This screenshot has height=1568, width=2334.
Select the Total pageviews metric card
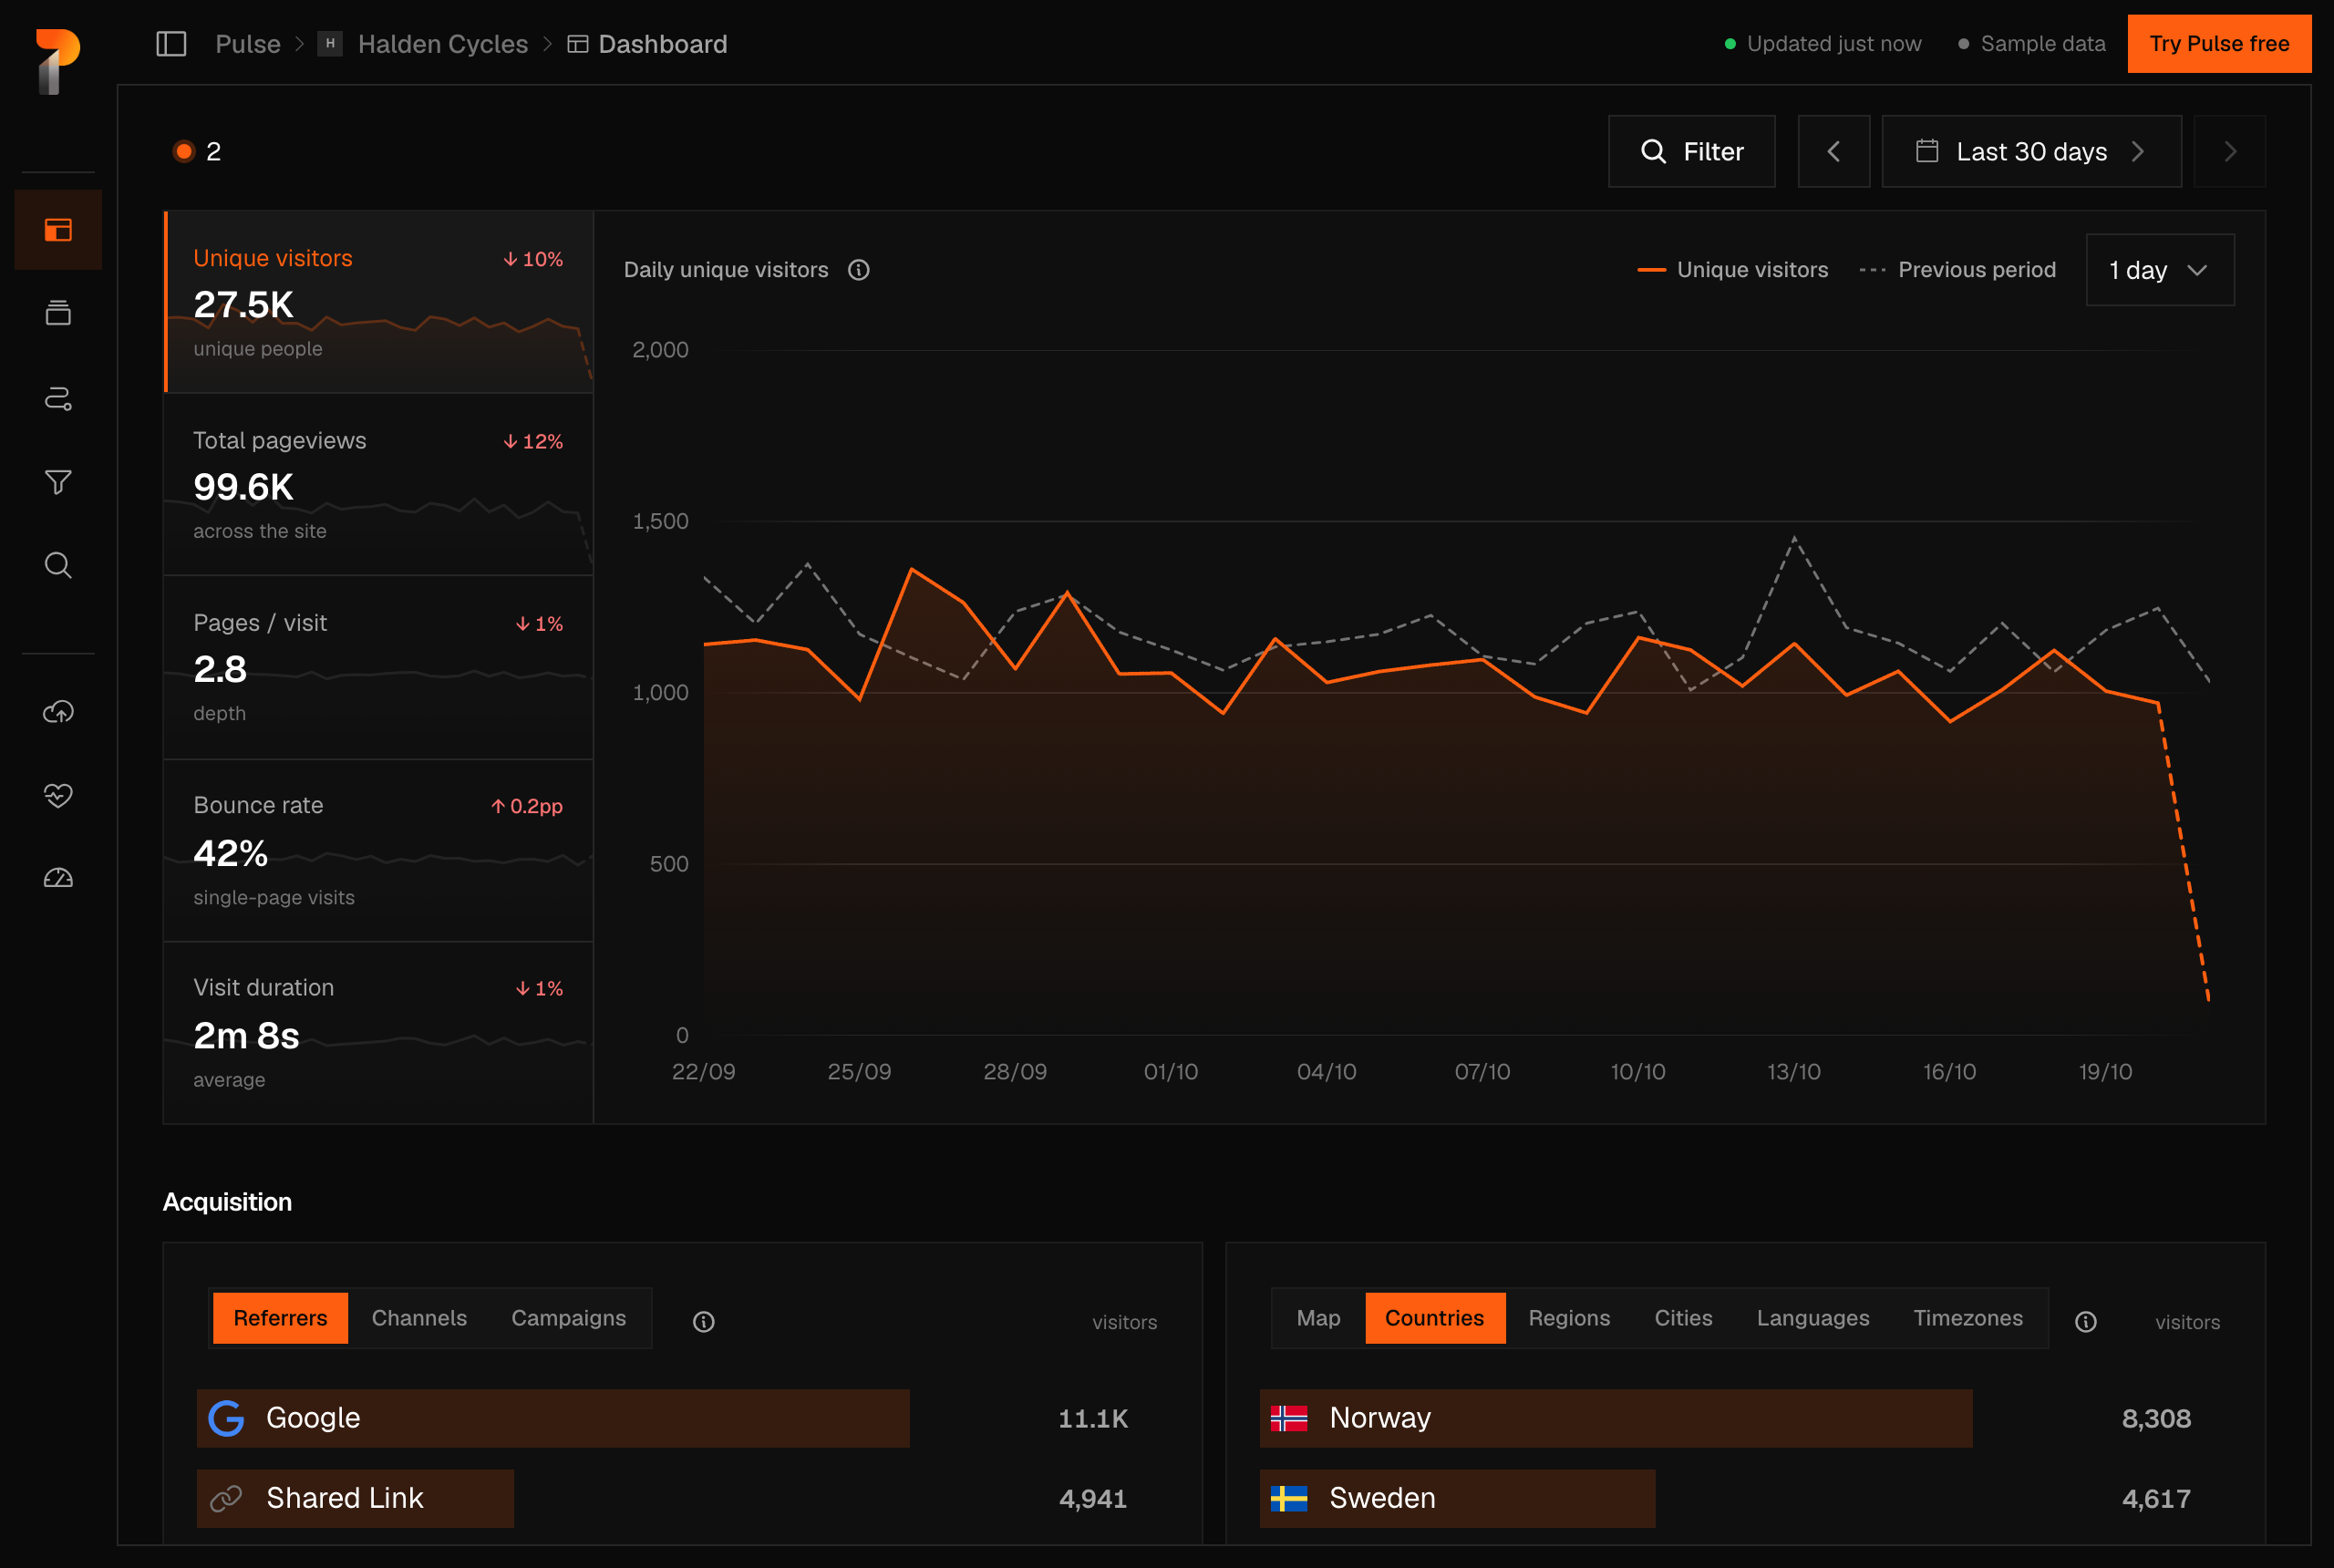[x=378, y=484]
